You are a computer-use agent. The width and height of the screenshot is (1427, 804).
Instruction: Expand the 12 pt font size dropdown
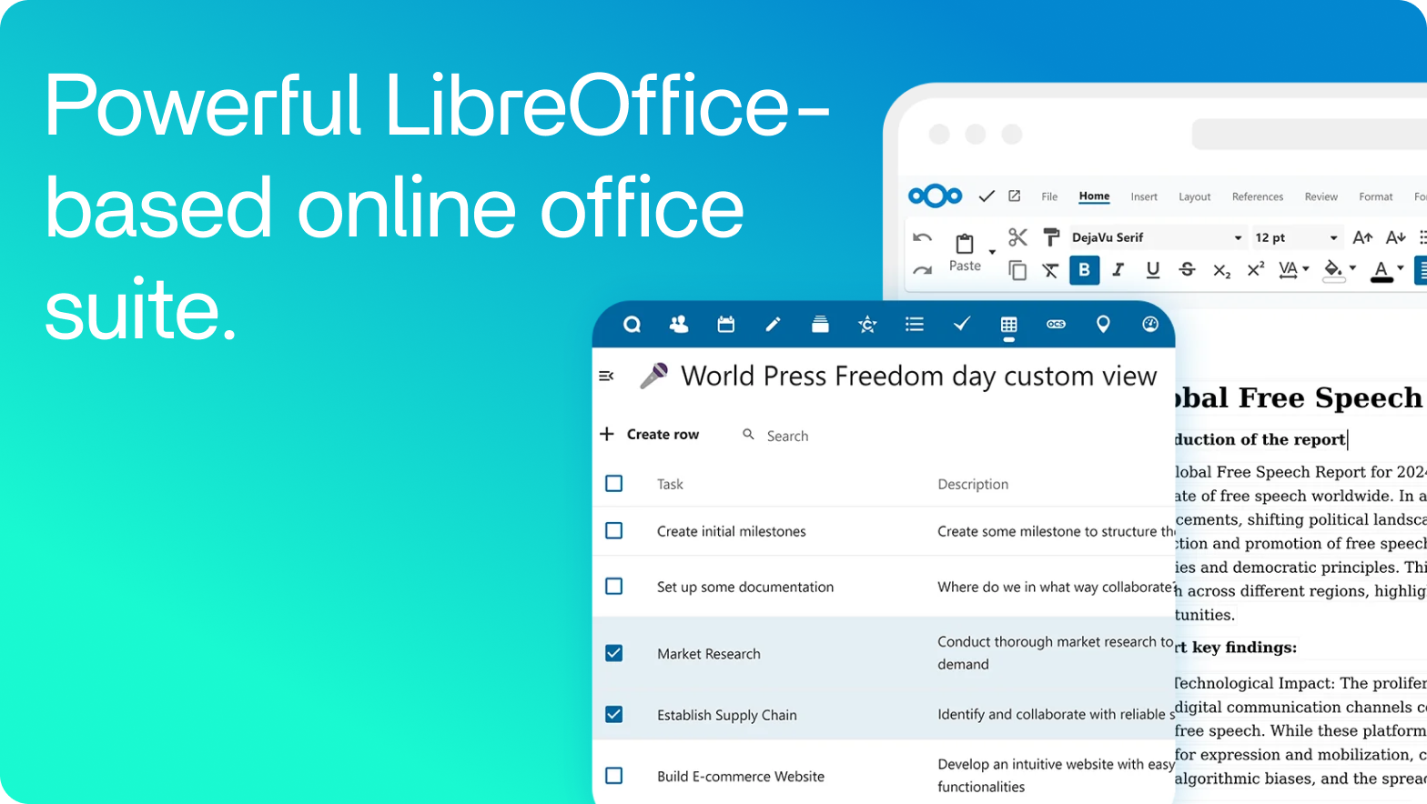point(1333,238)
